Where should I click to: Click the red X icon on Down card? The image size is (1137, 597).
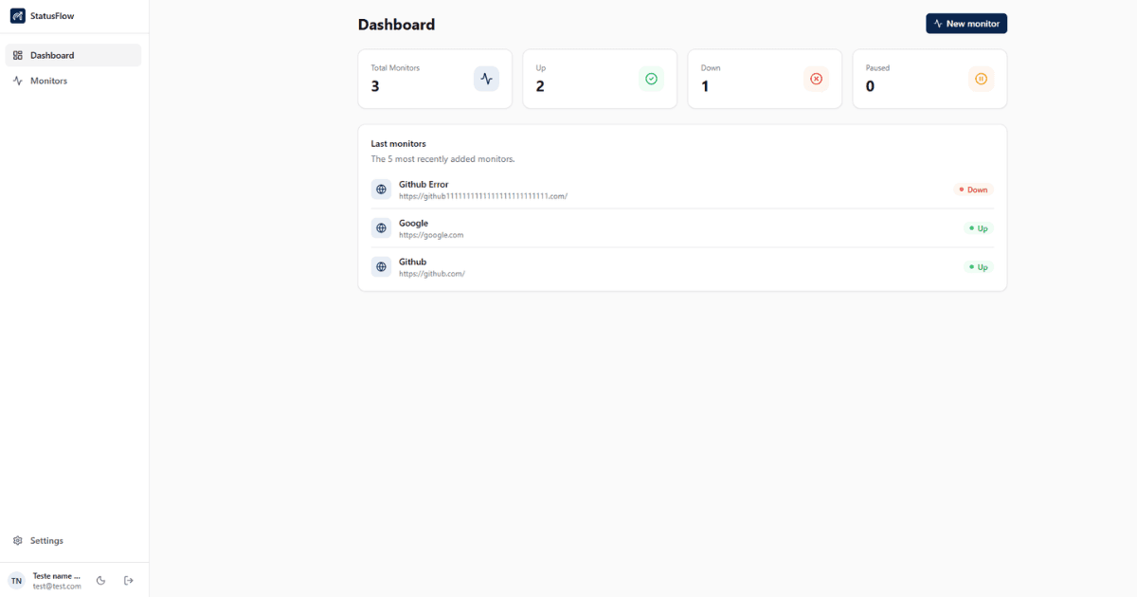click(x=816, y=79)
